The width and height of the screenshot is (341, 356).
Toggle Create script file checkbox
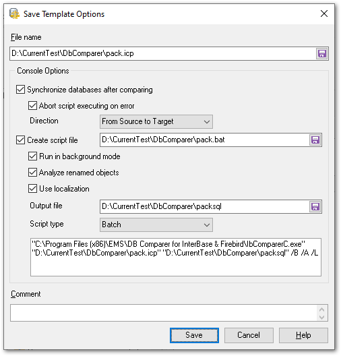(20, 140)
